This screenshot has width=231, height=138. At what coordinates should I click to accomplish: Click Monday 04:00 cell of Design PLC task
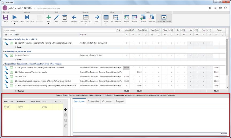(x=126, y=68)
